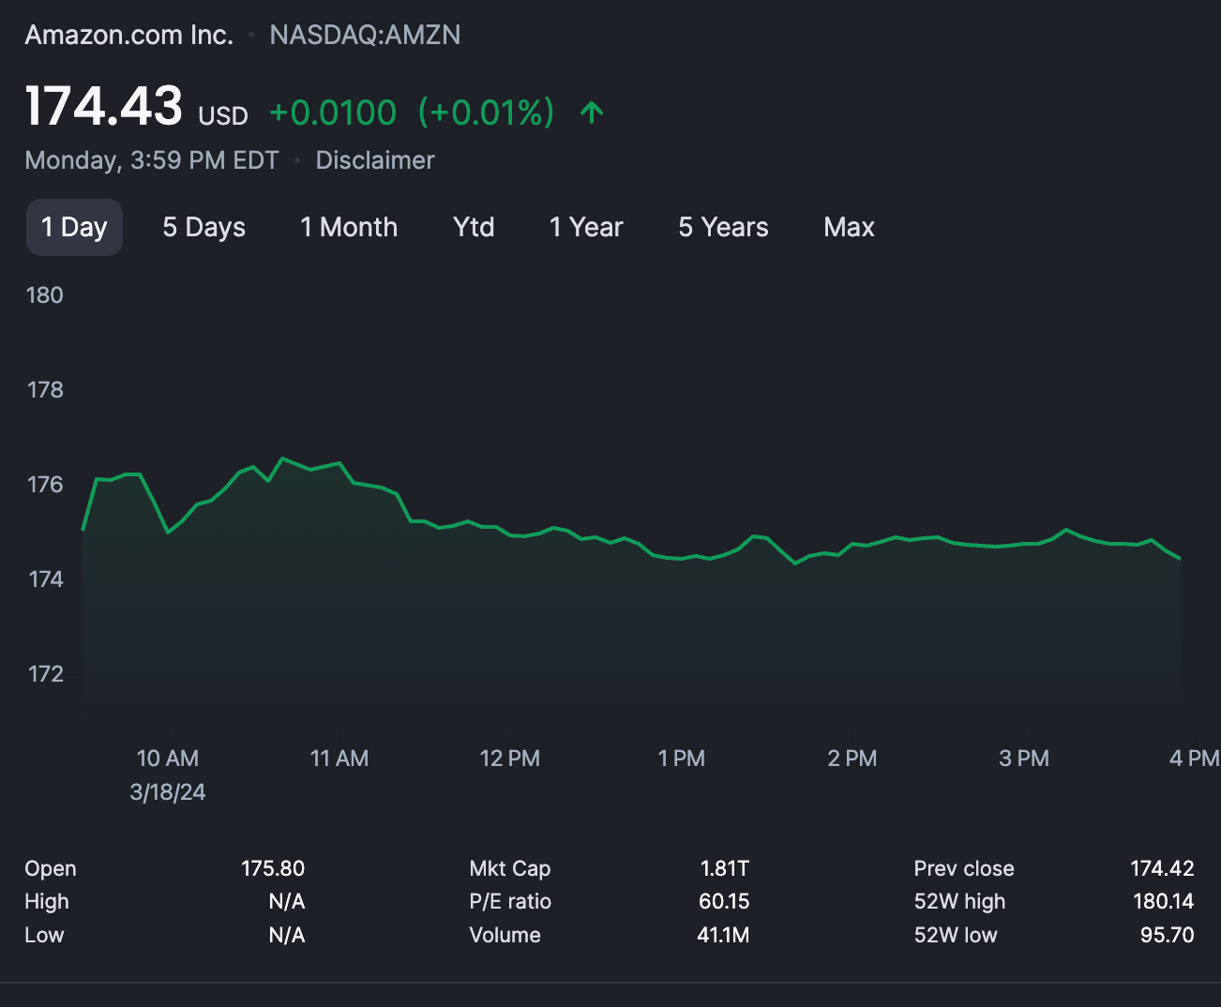Open the Ytd range tab

tap(474, 227)
